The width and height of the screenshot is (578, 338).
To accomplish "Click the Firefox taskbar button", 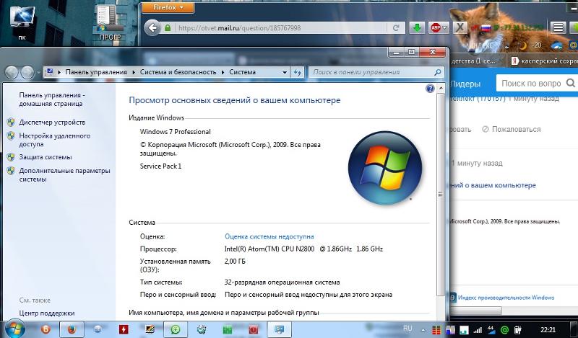I will [x=72, y=329].
